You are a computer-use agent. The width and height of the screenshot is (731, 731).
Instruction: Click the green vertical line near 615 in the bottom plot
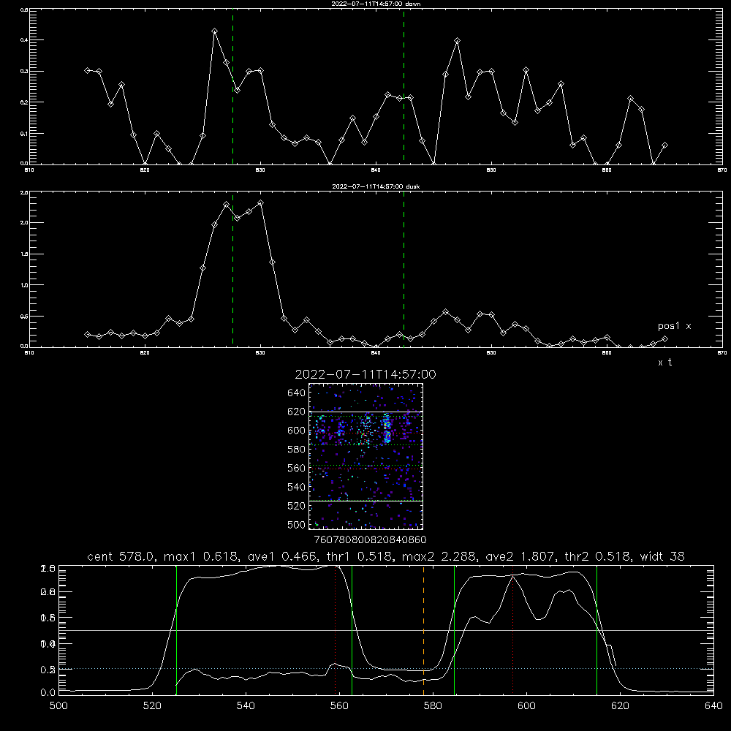(596, 630)
